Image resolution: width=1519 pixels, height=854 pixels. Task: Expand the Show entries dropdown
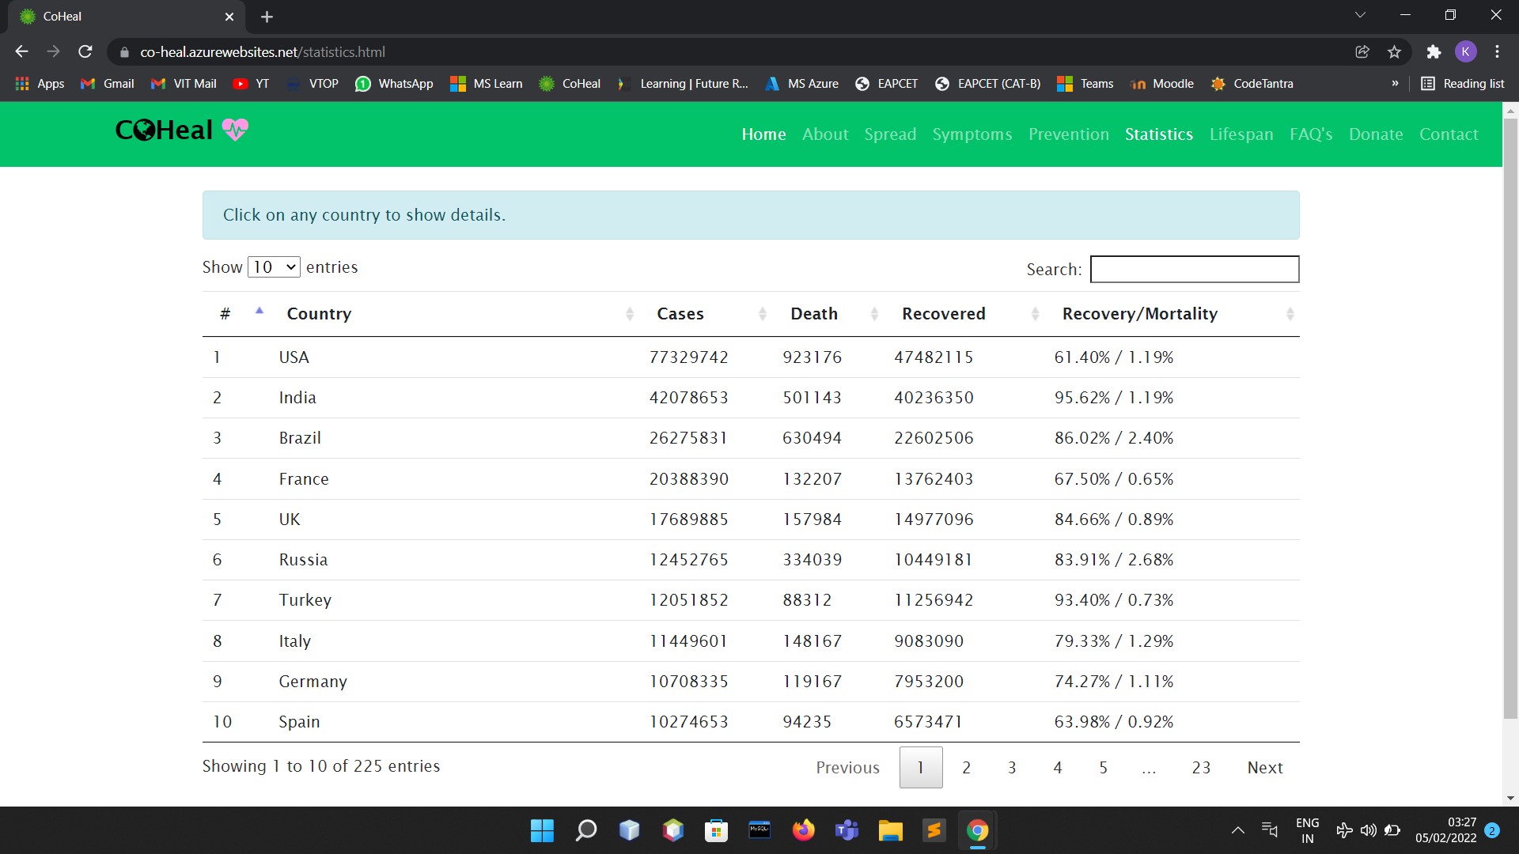tap(274, 267)
